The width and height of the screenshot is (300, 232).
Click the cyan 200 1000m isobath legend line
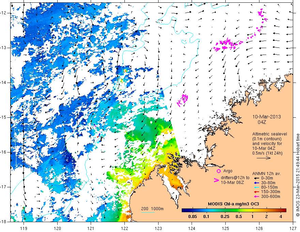[148, 212]
